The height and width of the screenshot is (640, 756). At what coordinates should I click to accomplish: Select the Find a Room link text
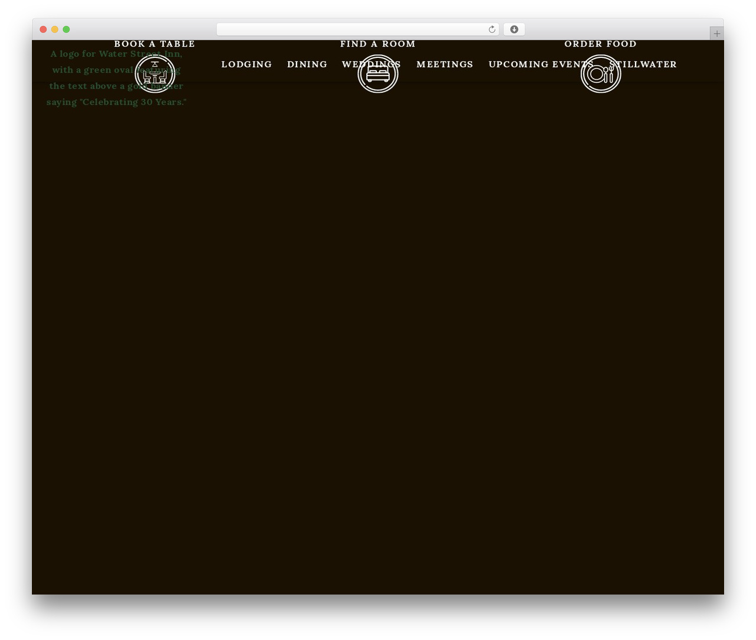[x=378, y=44]
